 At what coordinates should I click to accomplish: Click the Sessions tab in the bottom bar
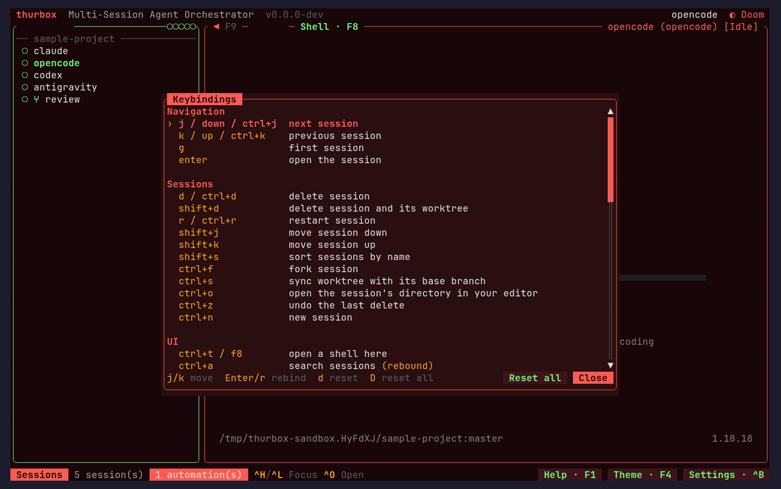click(39, 475)
